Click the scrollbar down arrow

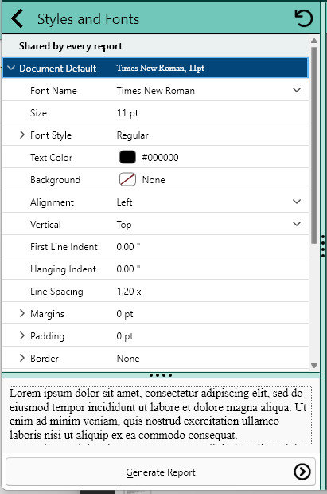point(313,366)
